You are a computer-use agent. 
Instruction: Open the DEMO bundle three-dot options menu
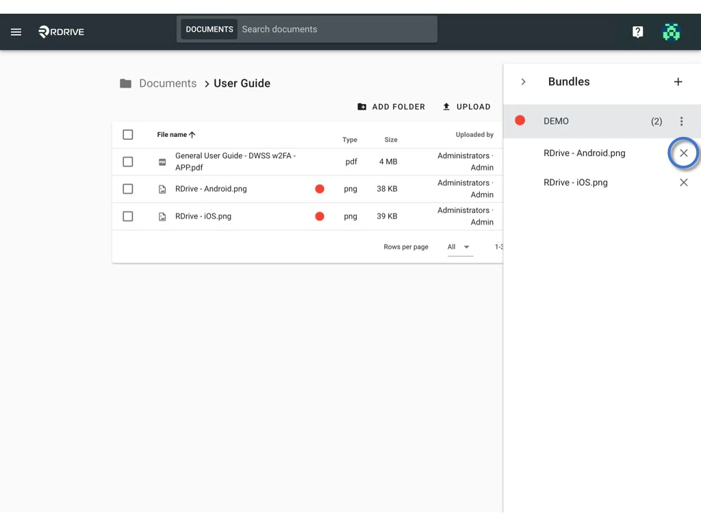[x=682, y=121]
